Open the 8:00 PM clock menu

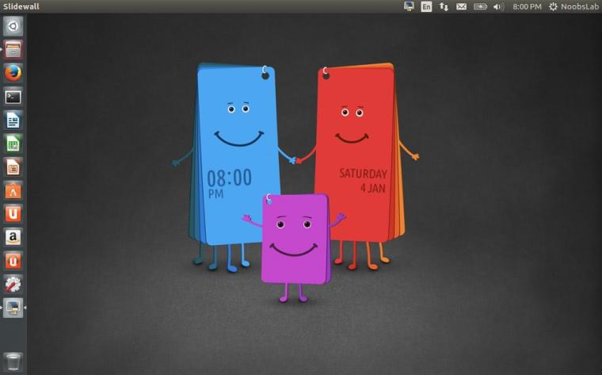click(x=527, y=6)
